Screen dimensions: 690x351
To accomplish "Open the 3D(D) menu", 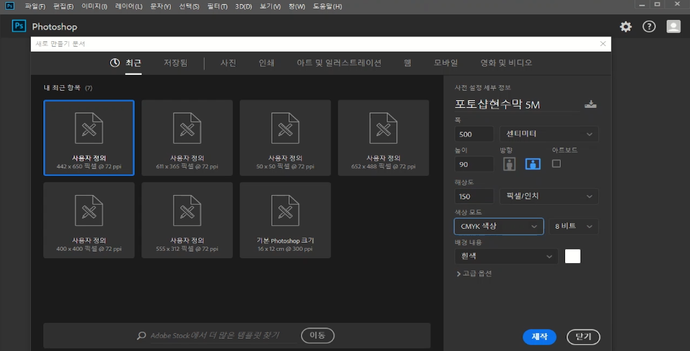I will click(x=243, y=6).
